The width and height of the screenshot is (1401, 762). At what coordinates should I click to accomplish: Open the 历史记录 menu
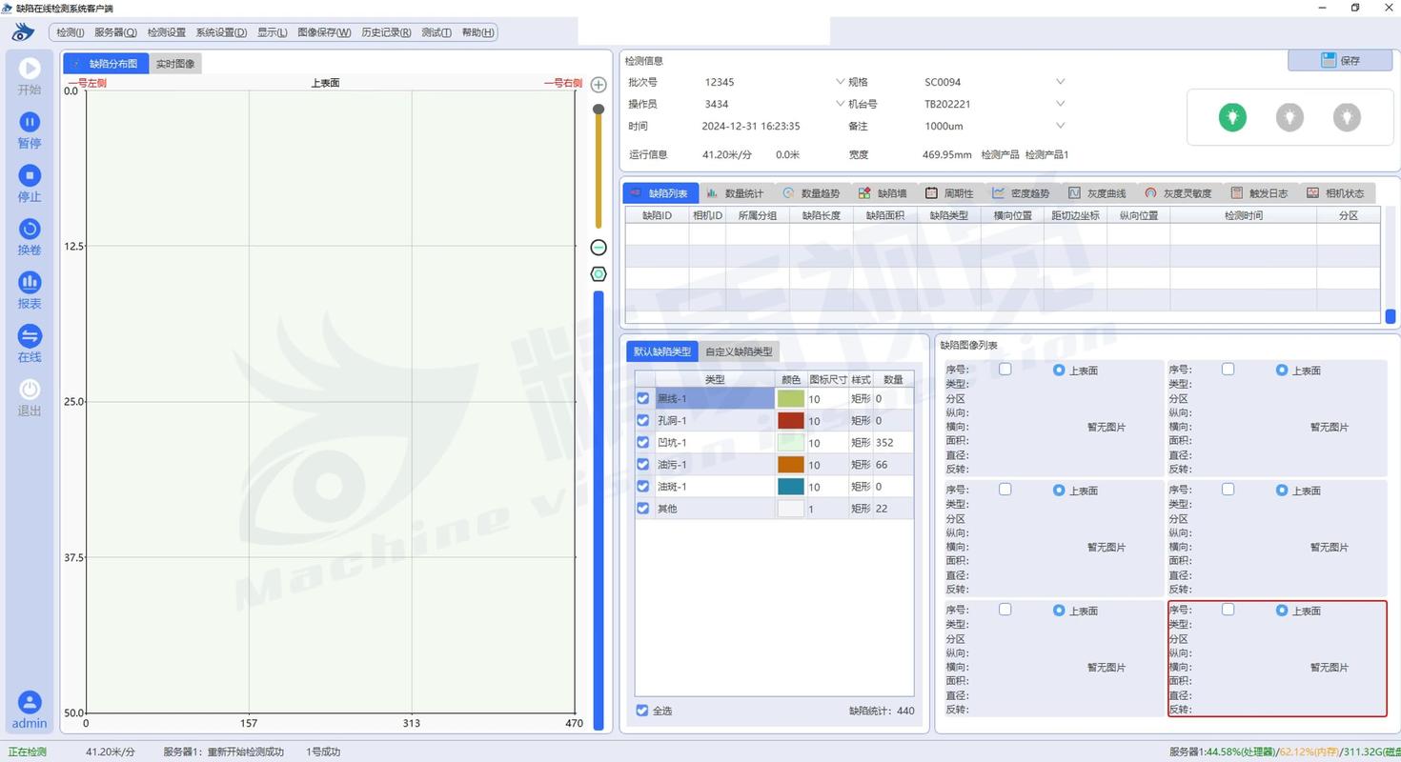click(386, 32)
